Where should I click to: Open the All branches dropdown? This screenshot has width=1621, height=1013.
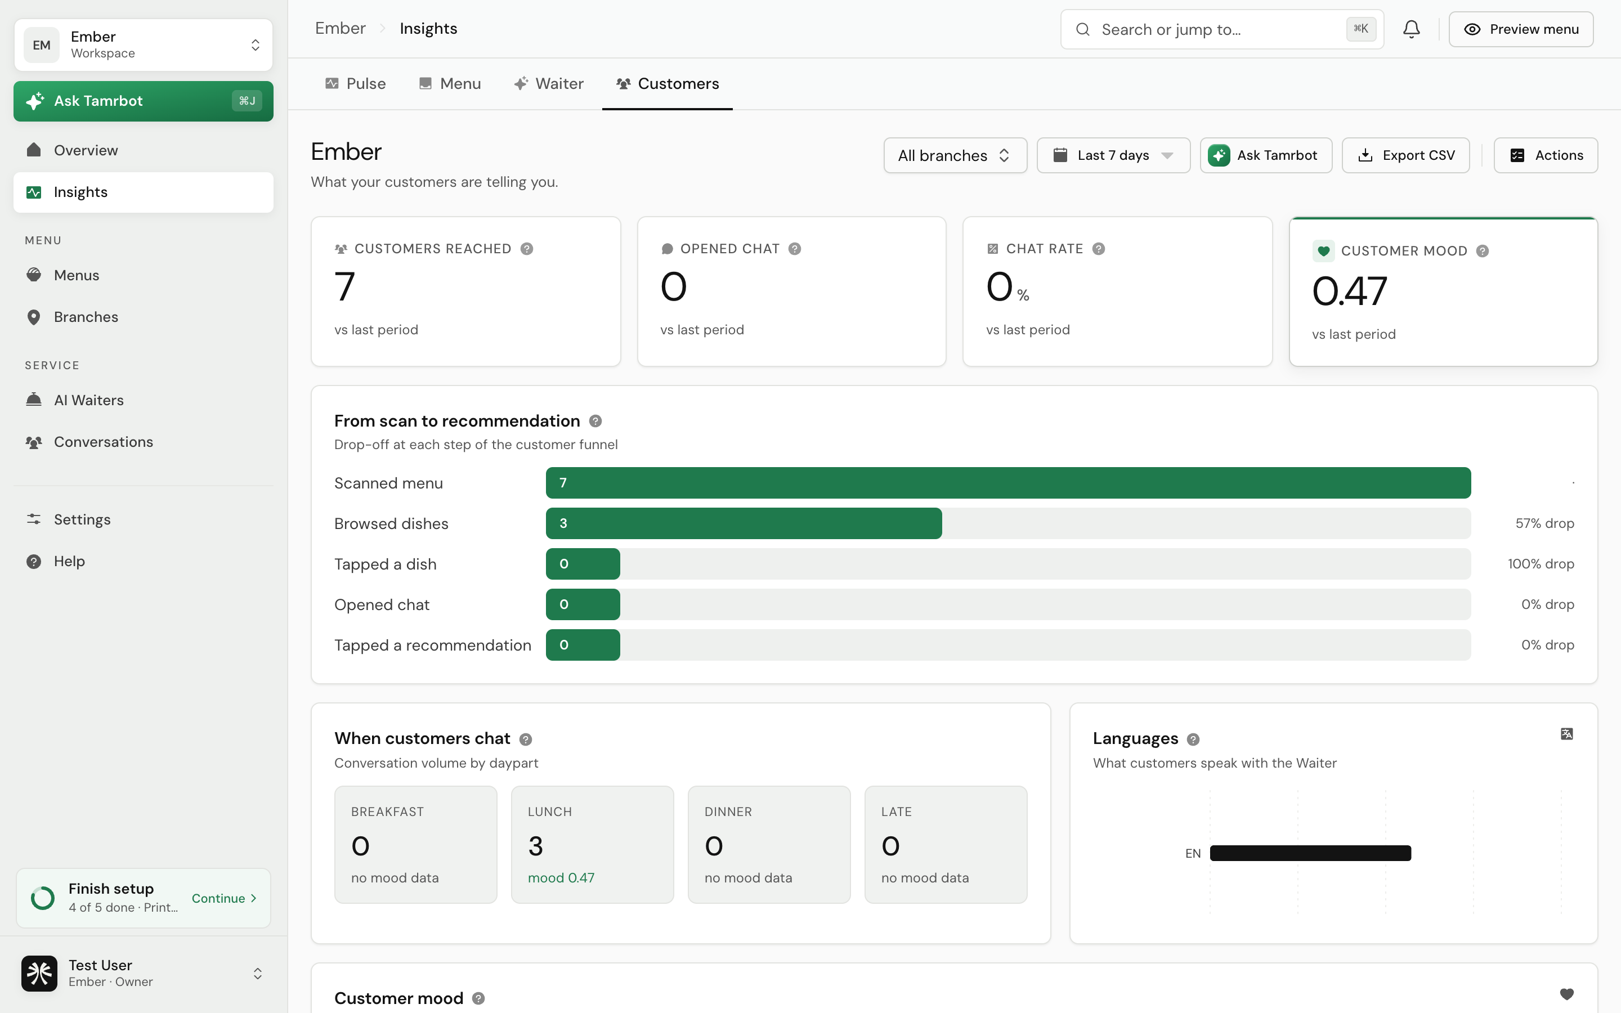tap(955, 155)
